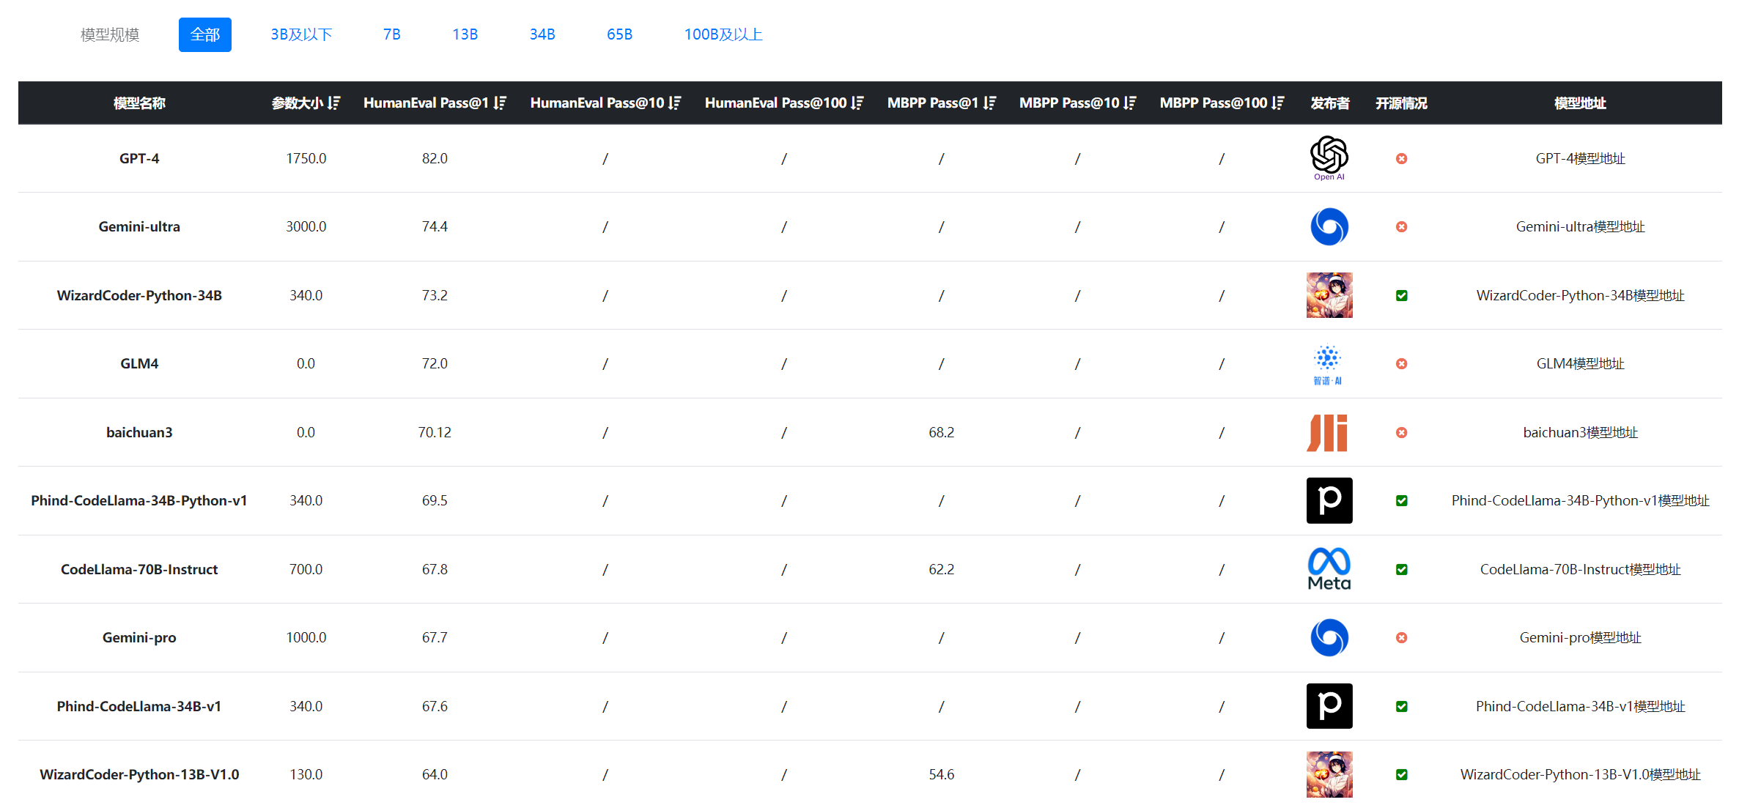
Task: Click the Google logo in Gemini-pro row
Action: (1329, 637)
